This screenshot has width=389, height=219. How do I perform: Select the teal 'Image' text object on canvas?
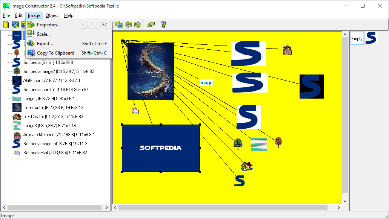coord(206,83)
